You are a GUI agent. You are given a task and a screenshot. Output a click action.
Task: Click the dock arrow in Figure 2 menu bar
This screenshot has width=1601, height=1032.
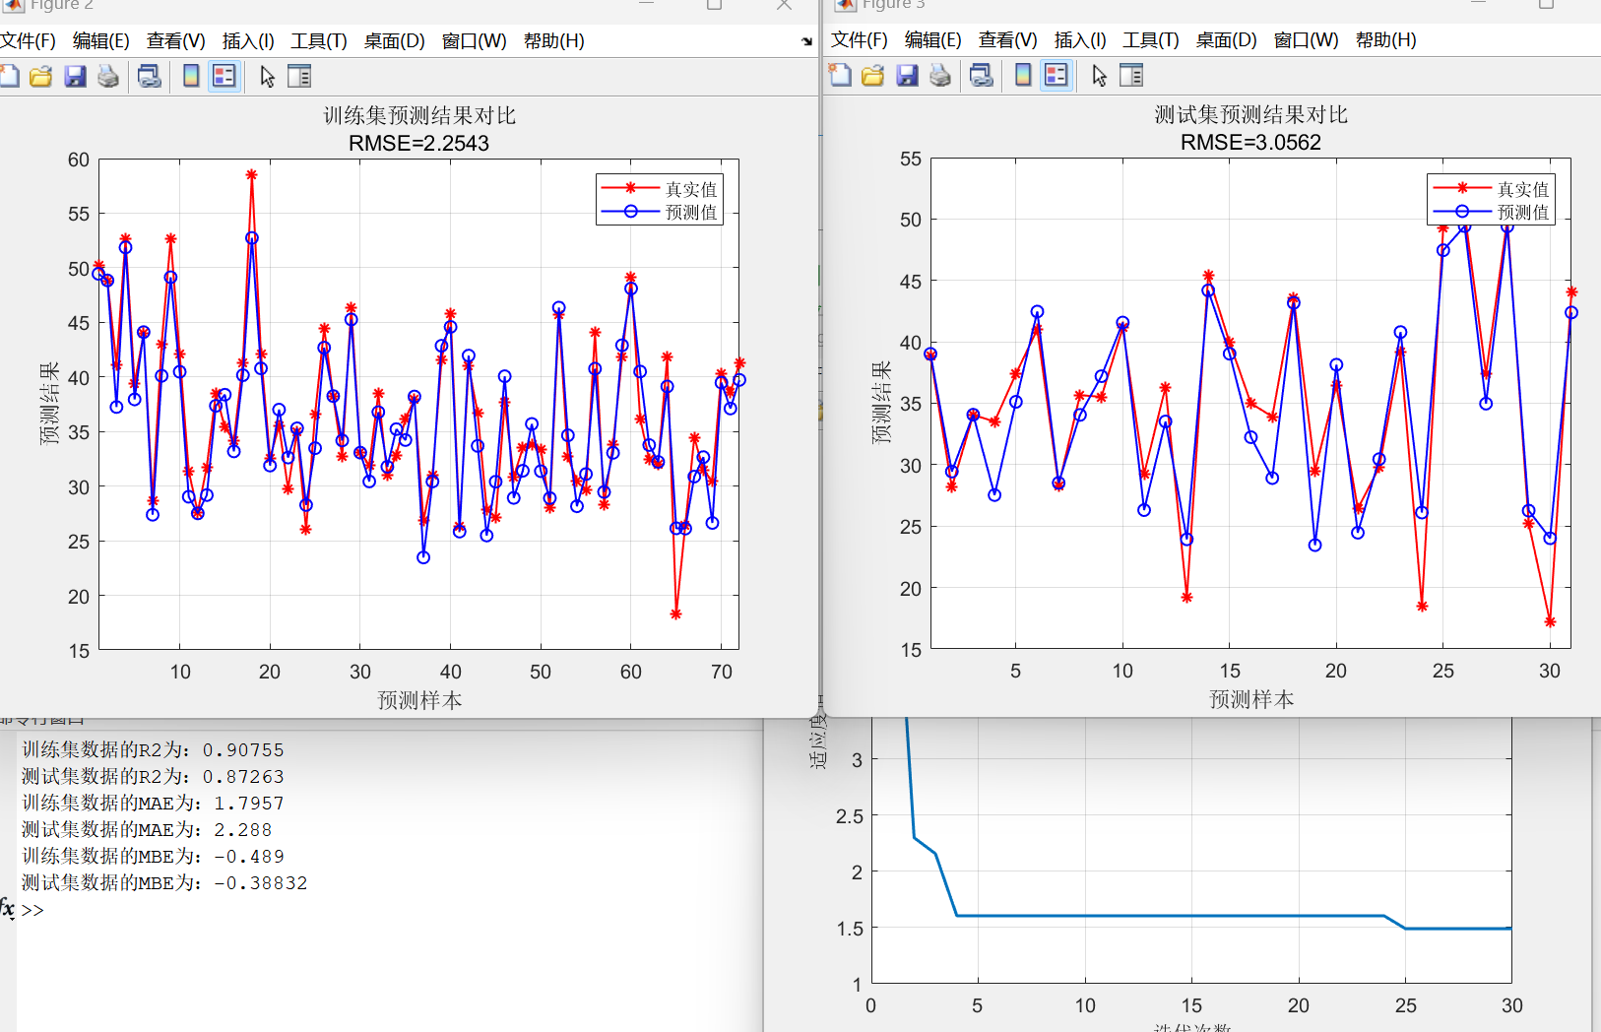[x=806, y=41]
